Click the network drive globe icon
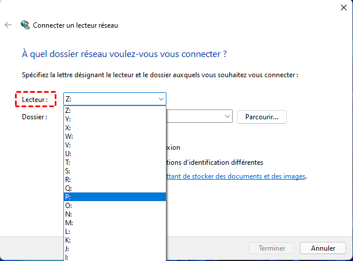353x261 pixels. click(x=25, y=25)
